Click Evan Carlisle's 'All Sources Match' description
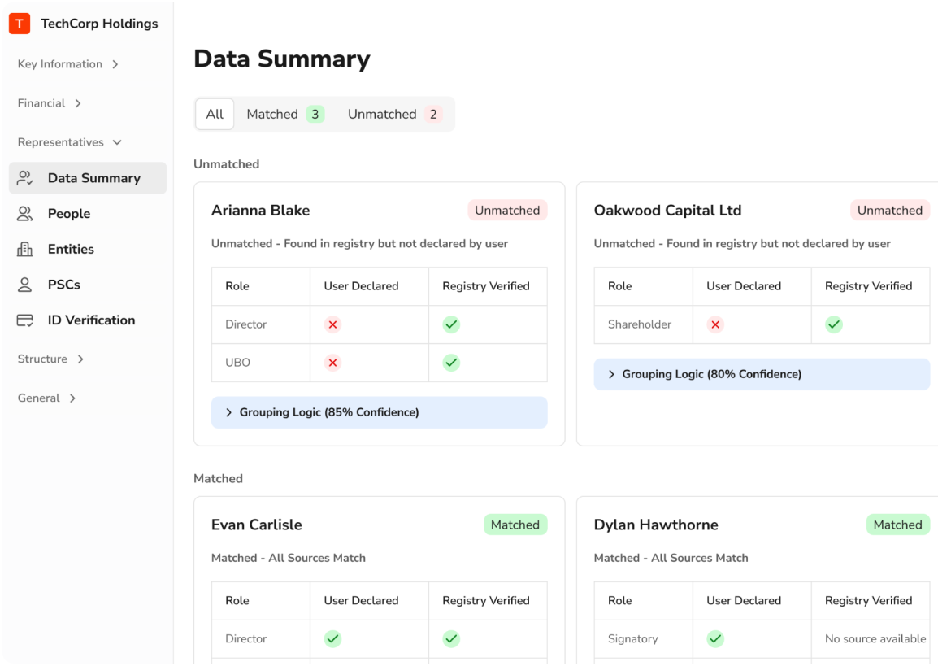 pyautogui.click(x=289, y=558)
